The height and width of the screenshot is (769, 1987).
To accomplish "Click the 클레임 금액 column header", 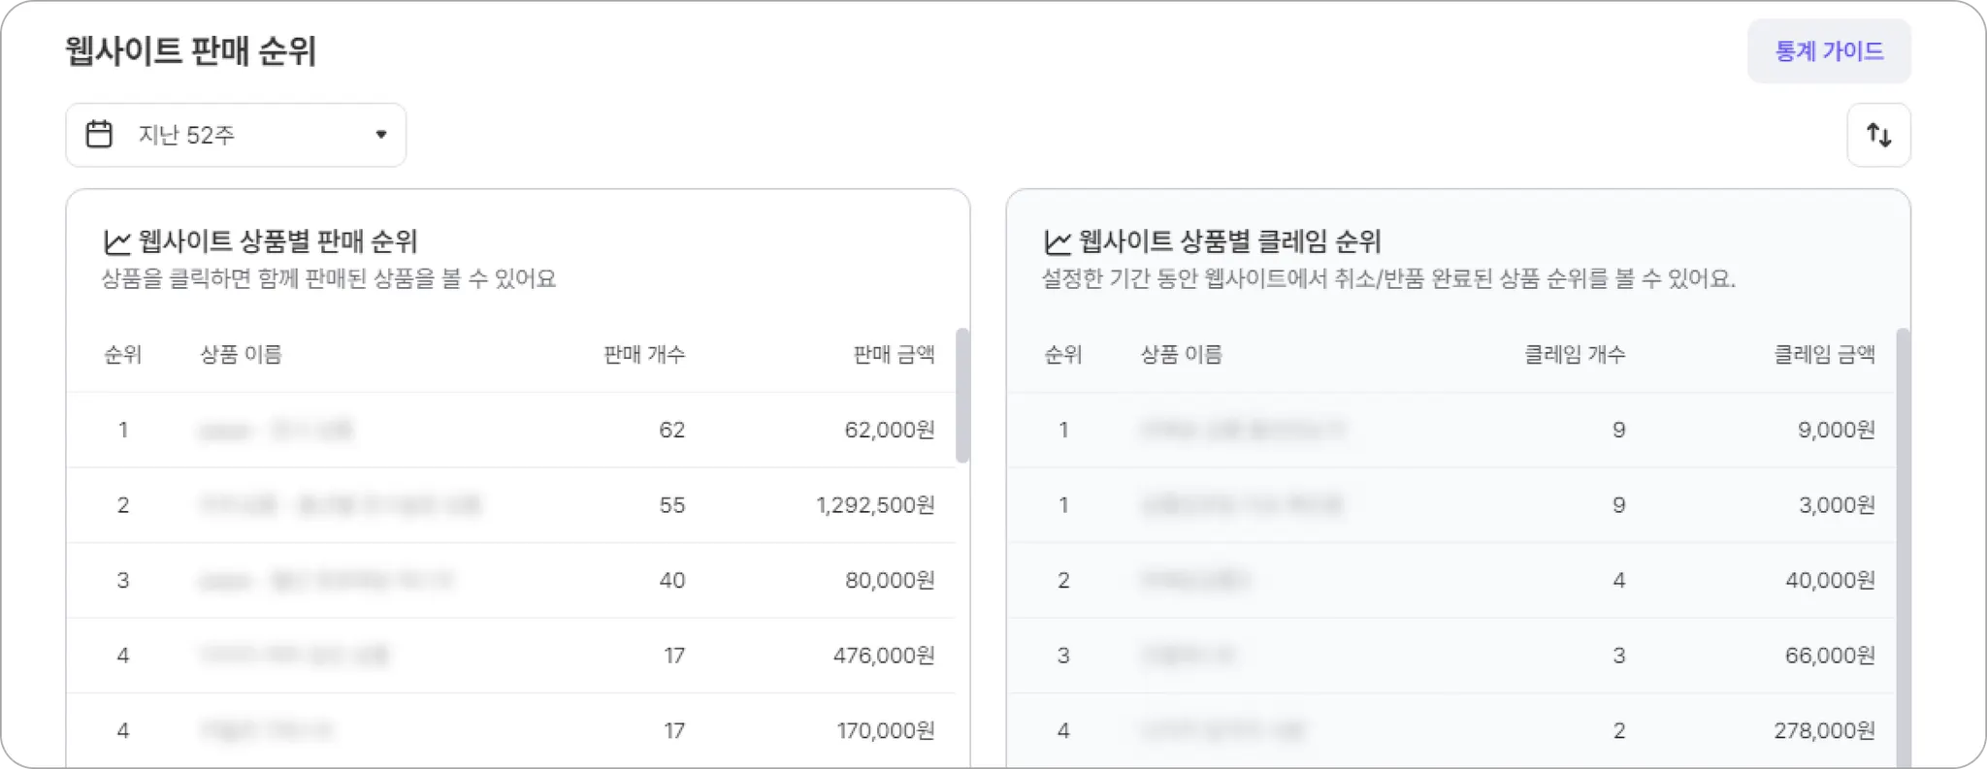I will [1824, 355].
